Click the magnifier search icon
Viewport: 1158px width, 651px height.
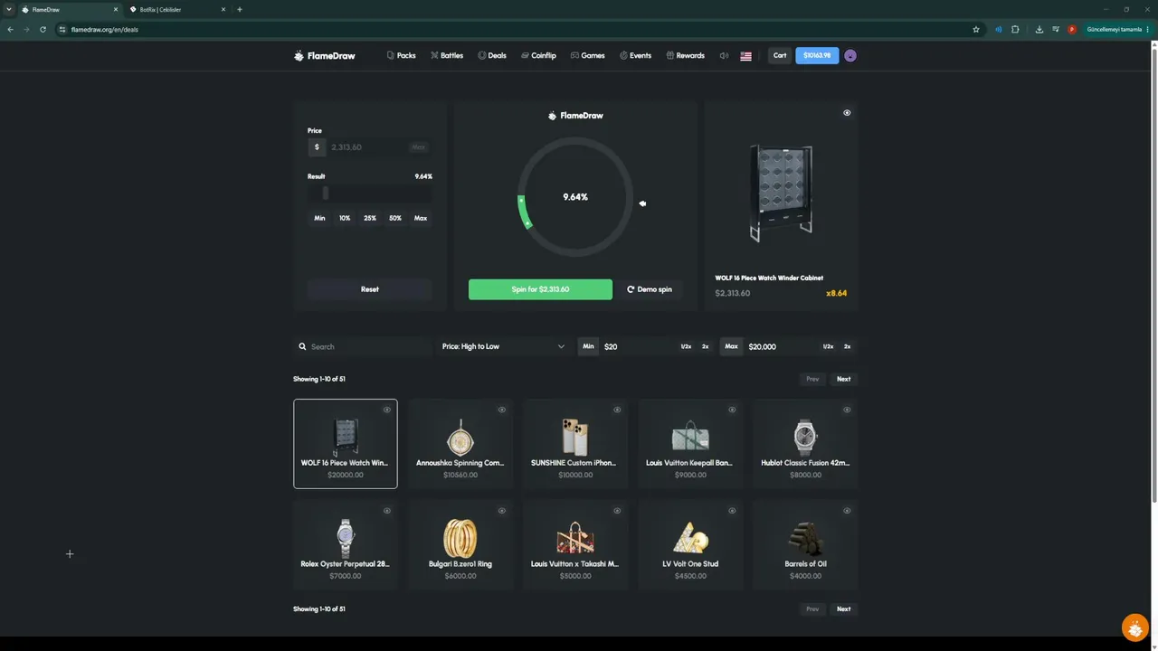click(x=303, y=346)
